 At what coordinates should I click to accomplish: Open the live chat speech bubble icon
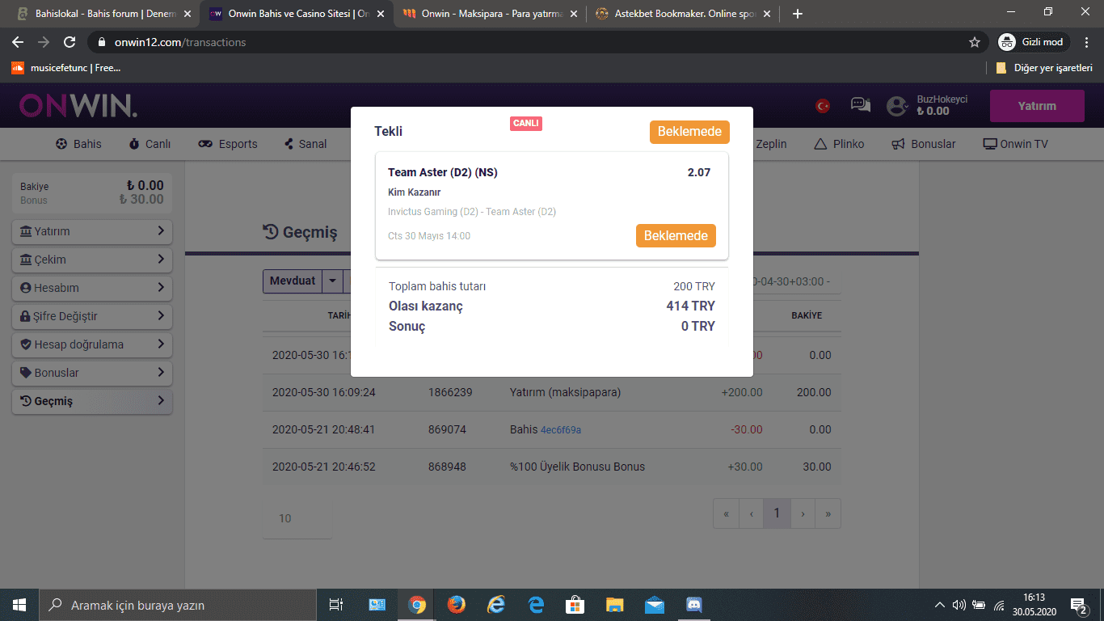861,105
